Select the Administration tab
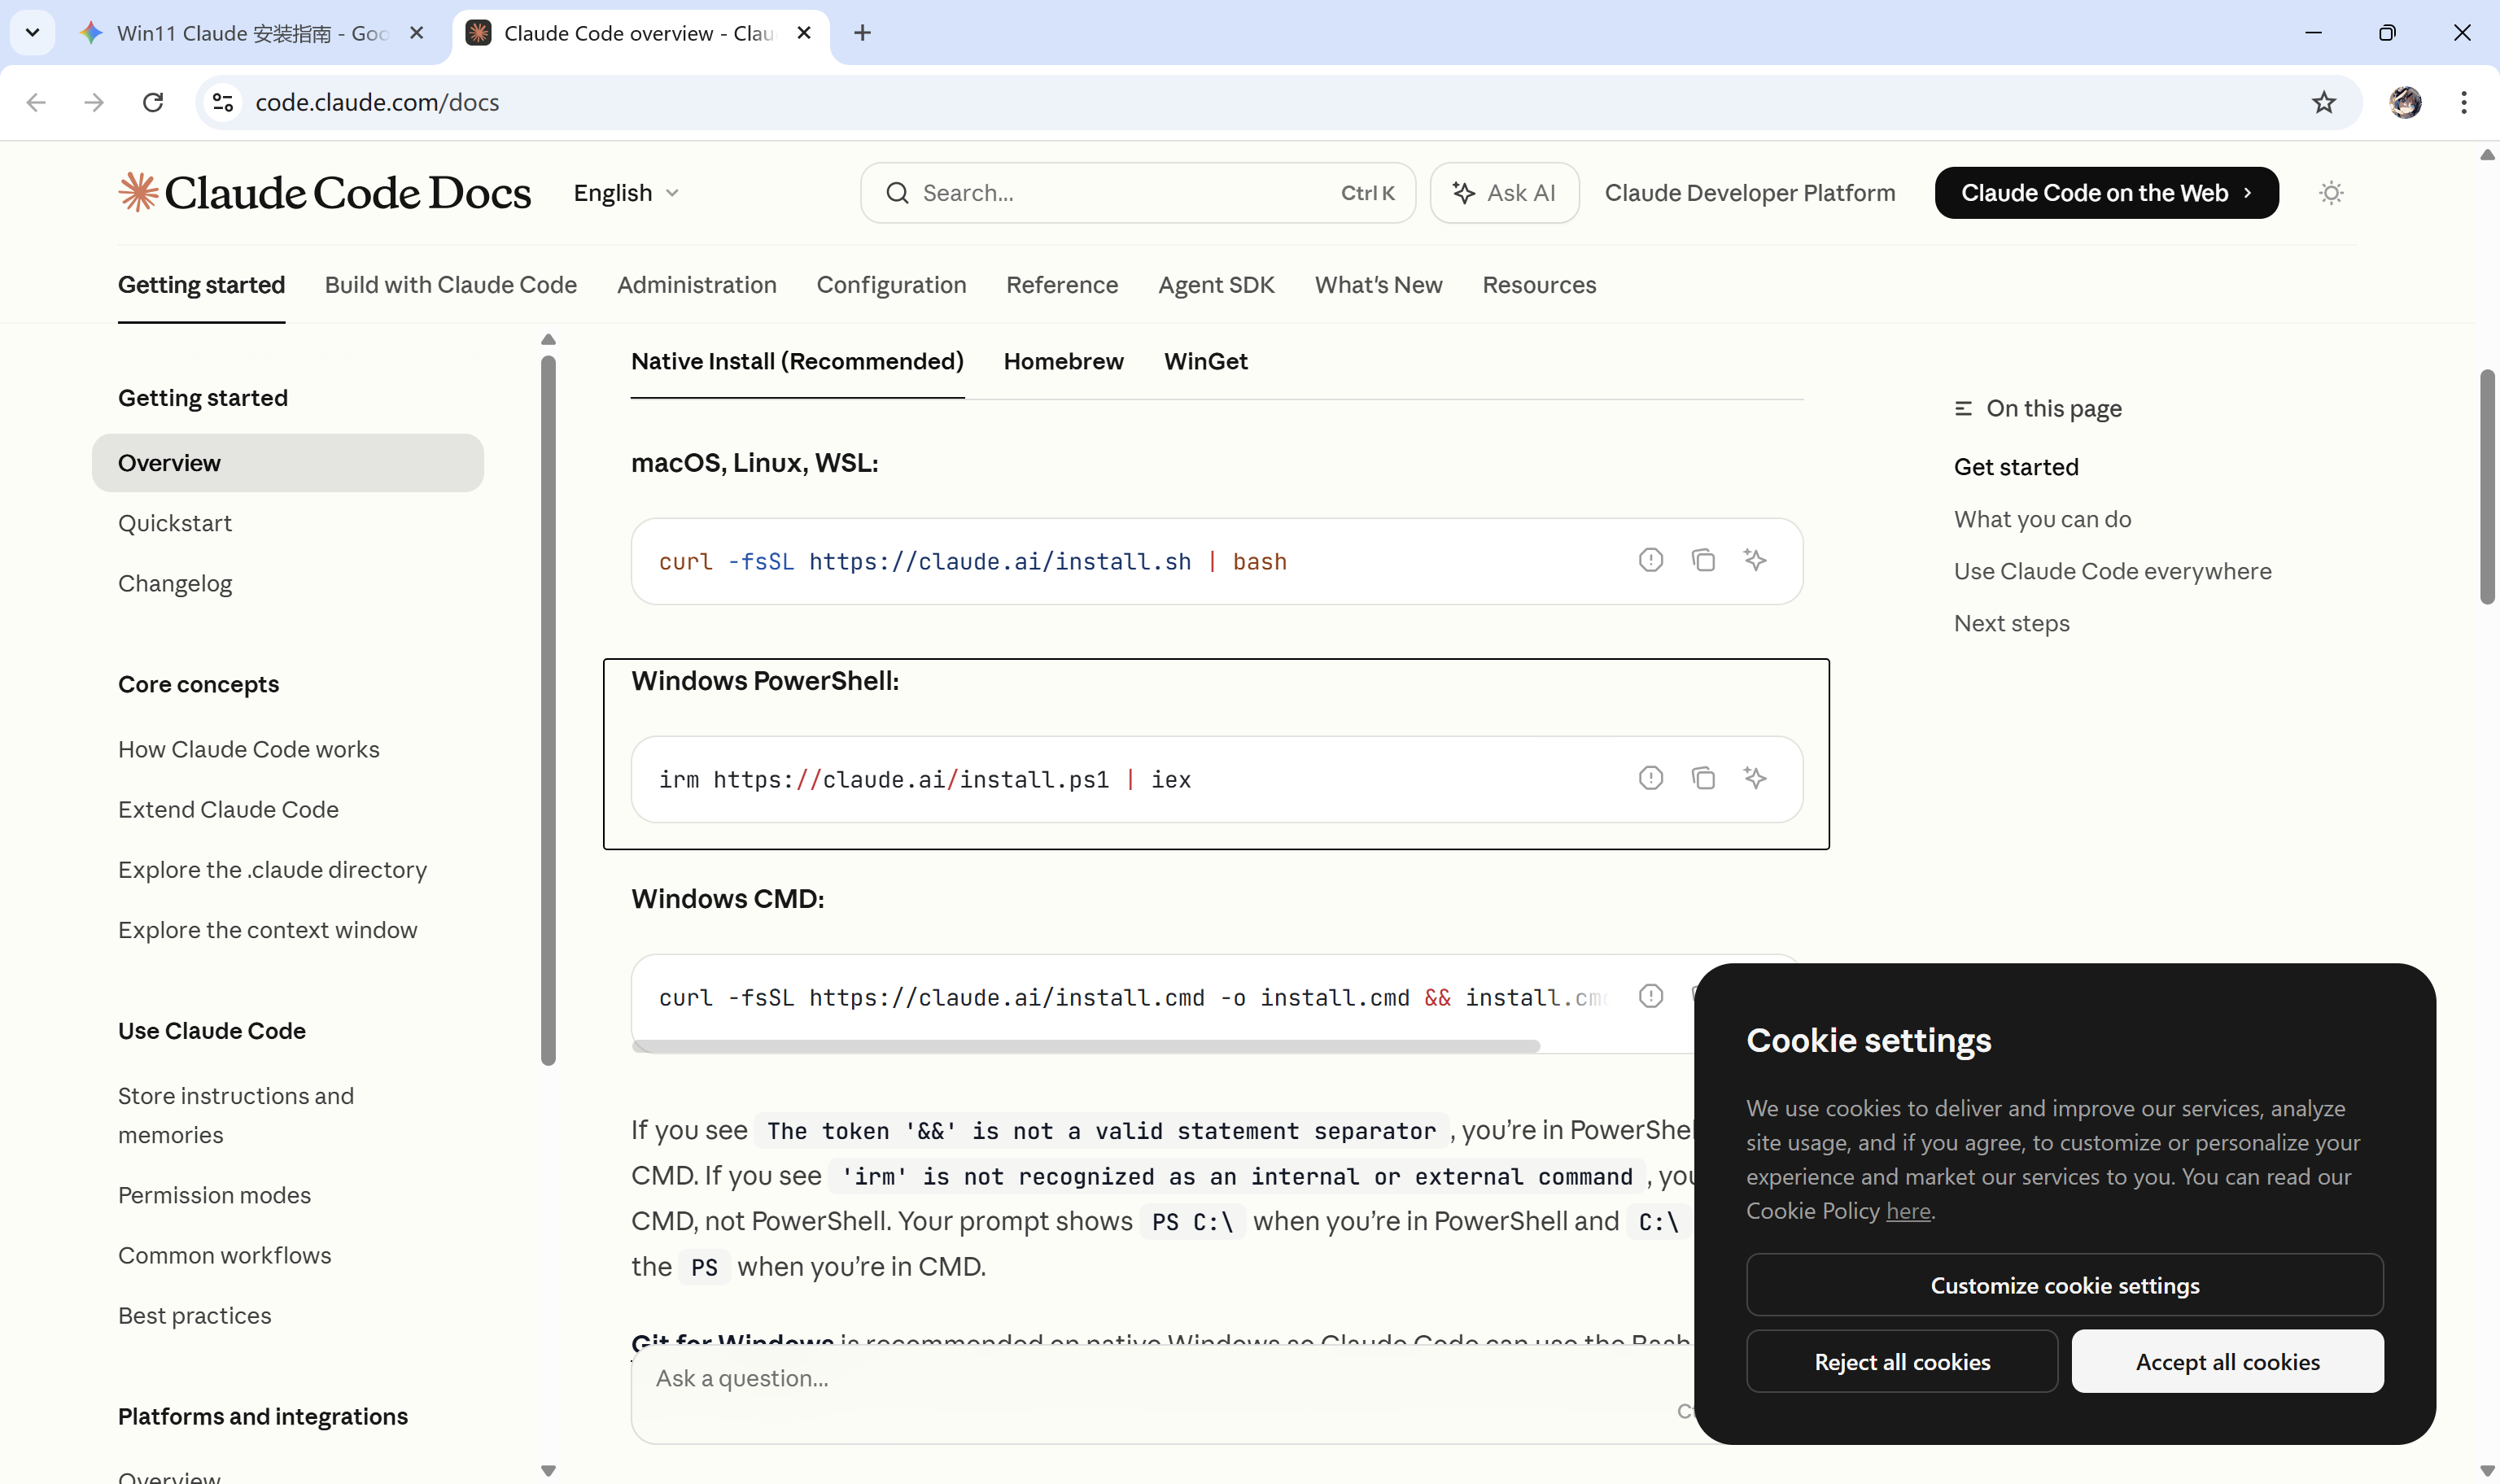2500x1484 pixels. (x=697, y=285)
